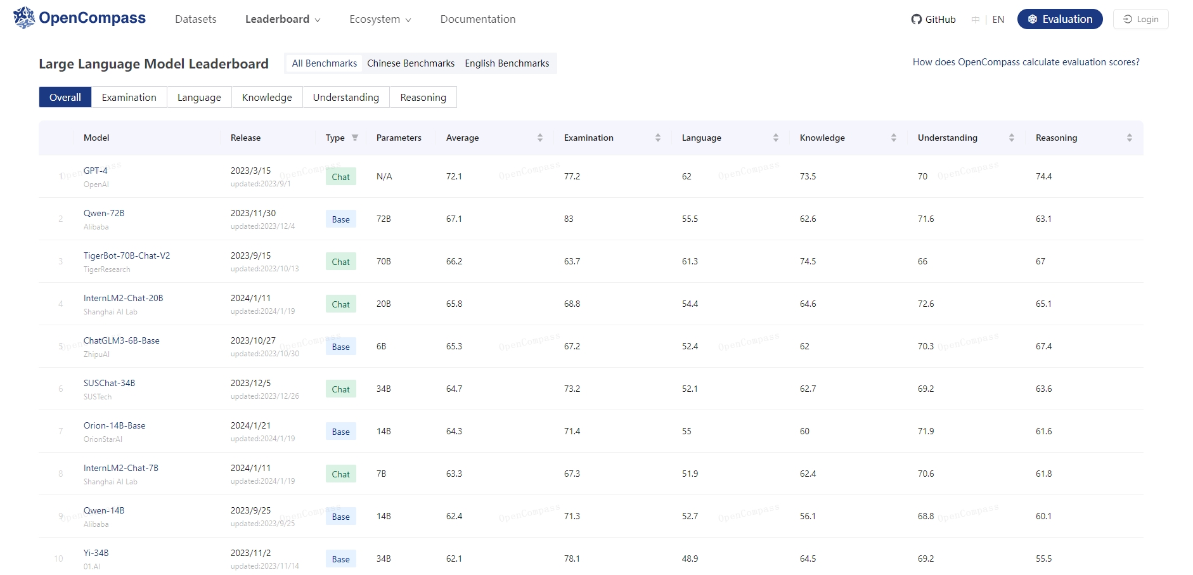This screenshot has height=575, width=1193.
Task: Click the Release column header
Action: 246,138
